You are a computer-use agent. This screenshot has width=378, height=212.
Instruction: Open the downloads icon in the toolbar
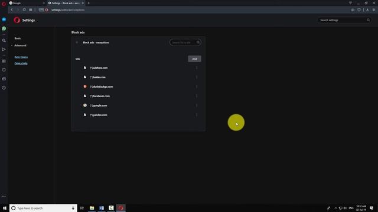tap(367, 10)
